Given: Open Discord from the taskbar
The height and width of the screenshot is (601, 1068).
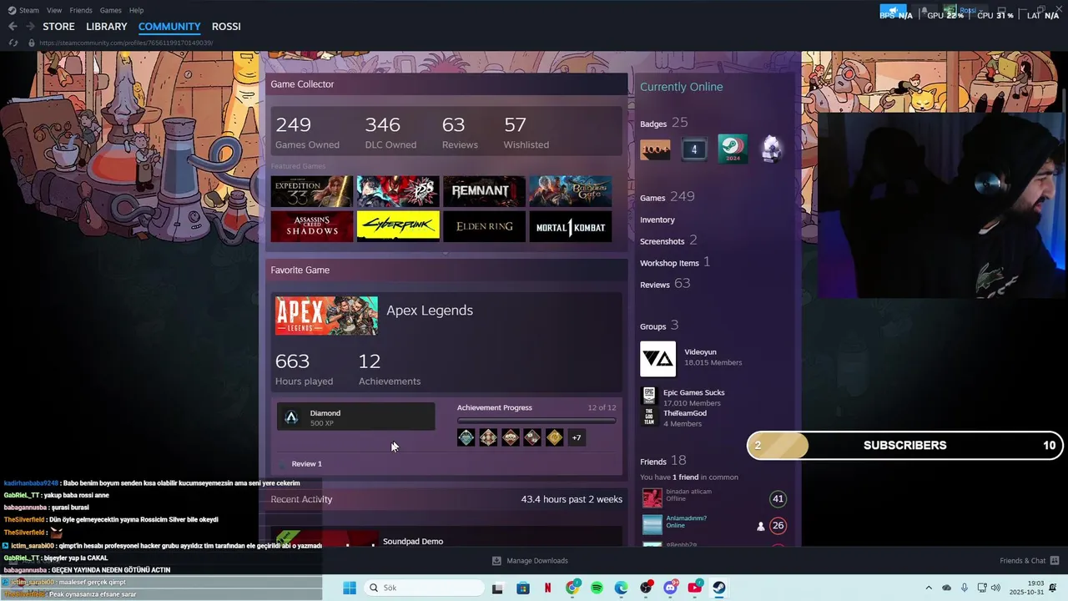Looking at the screenshot, I should point(670,588).
